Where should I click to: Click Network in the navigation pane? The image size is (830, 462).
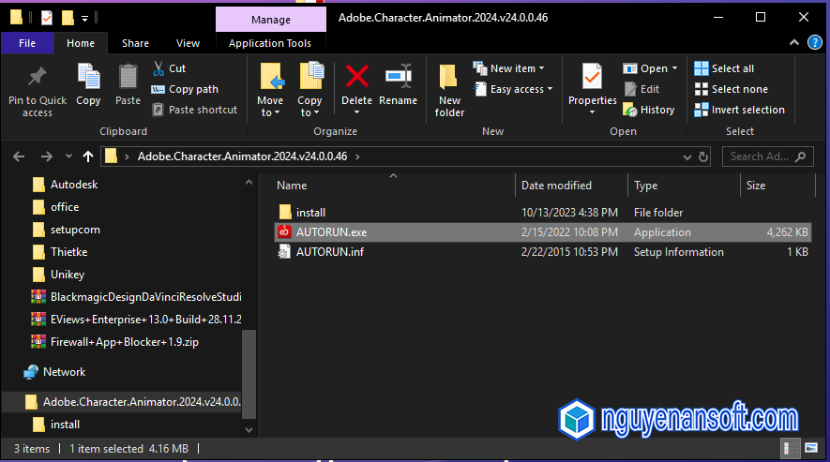(x=54, y=372)
